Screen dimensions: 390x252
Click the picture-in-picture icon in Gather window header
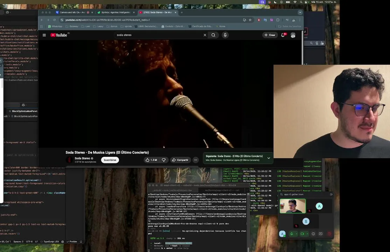(331, 195)
